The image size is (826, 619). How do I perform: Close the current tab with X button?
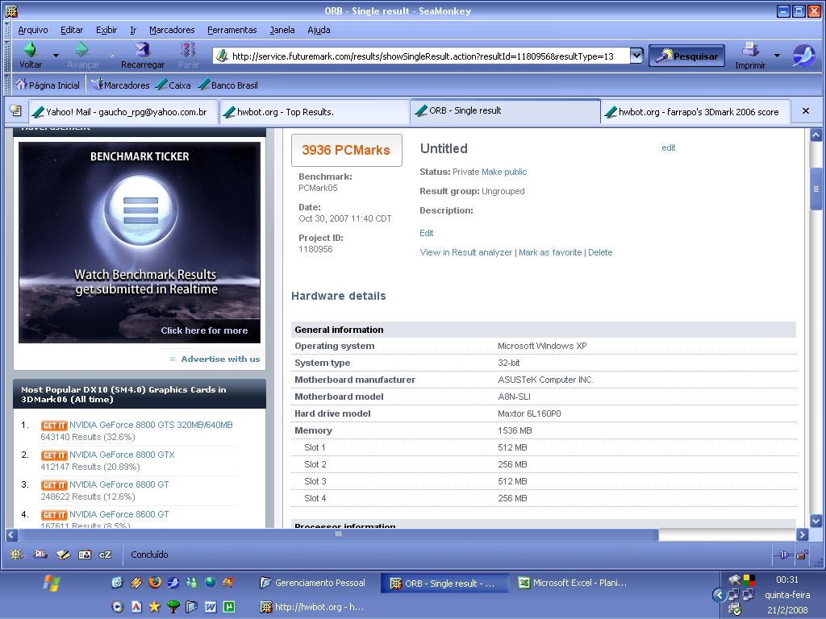(806, 111)
